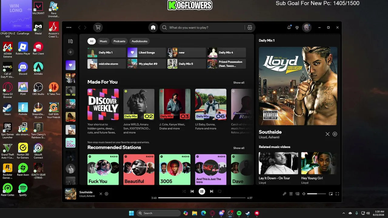Open the Daily Mix 4 shortcut tile
The height and width of the screenshot is (218, 388).
coord(226,53)
